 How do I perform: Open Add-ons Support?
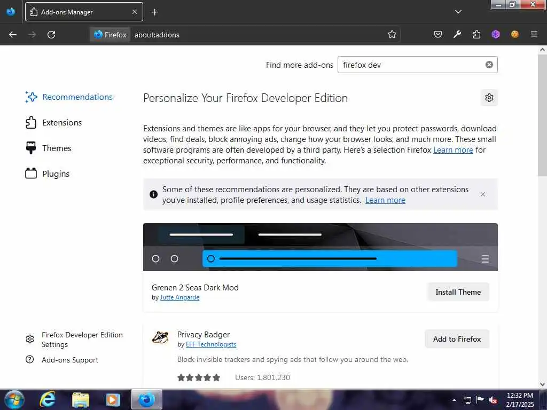(x=62, y=360)
